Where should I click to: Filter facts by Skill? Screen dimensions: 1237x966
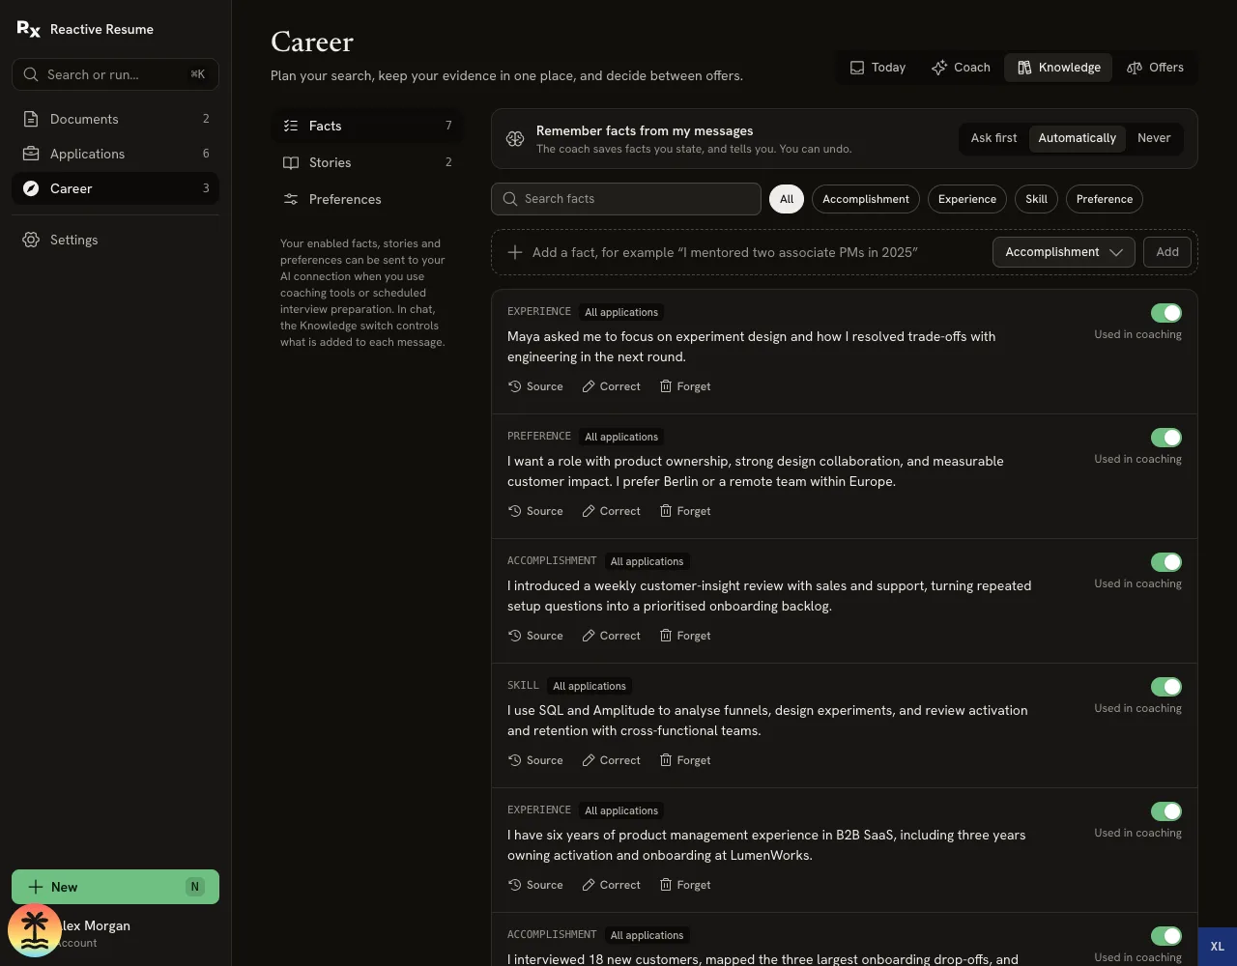[1036, 199]
